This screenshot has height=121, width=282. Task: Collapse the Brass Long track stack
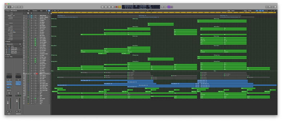pos(26,37)
